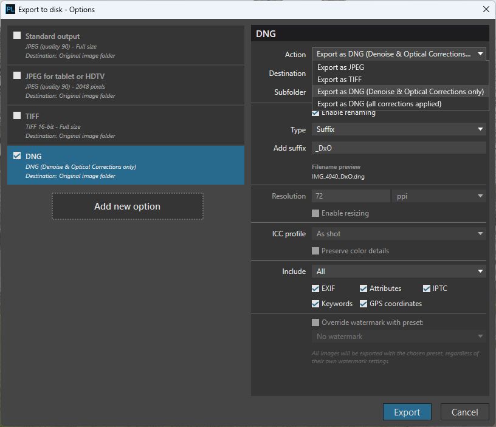Expand the Include dropdown set to All
This screenshot has height=427, width=496.
click(x=399, y=272)
